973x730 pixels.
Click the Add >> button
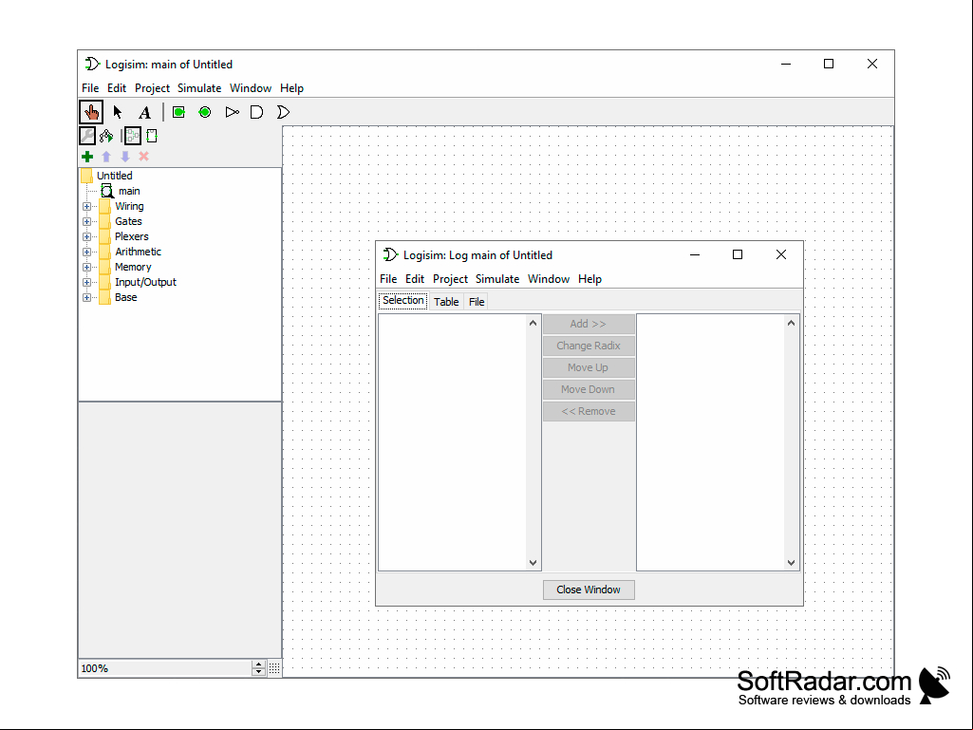click(589, 324)
